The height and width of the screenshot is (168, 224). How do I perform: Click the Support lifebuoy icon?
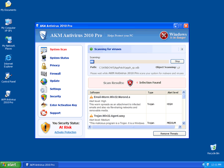point(44,113)
